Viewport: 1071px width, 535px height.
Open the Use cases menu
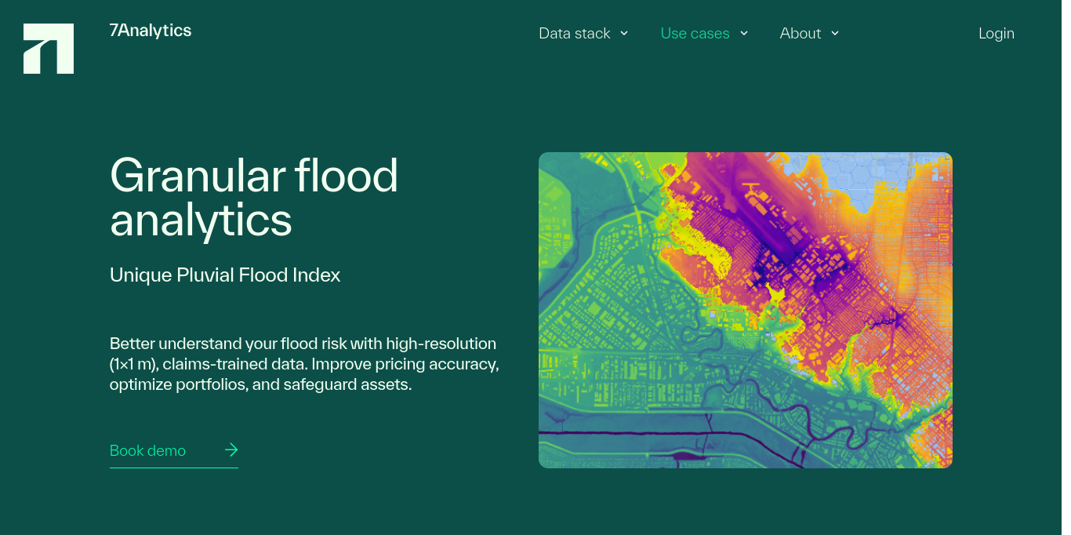click(x=695, y=34)
